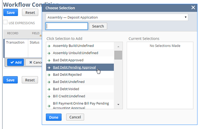
Task: Click the top Save button
Action: tap(11, 12)
